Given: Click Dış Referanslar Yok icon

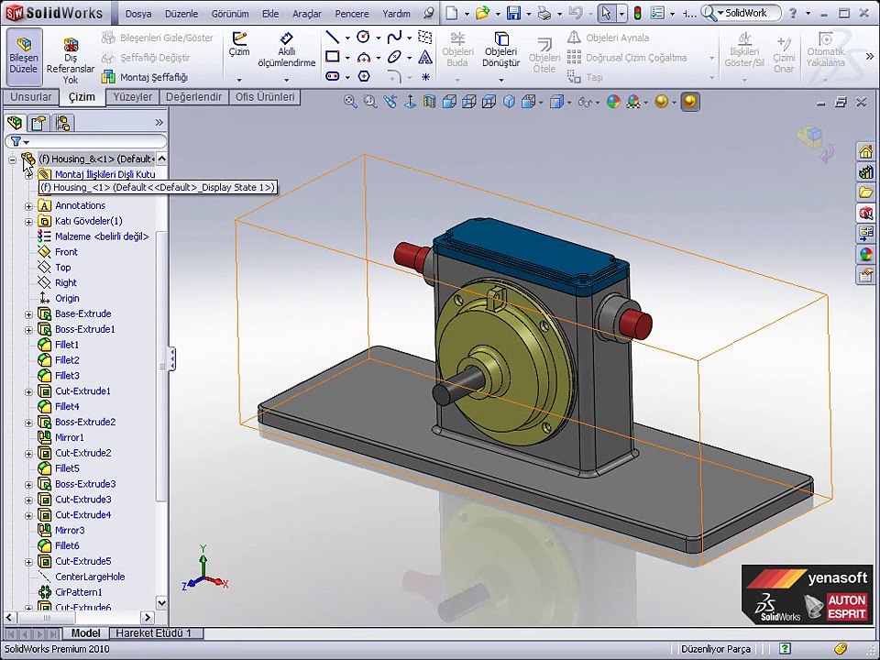Looking at the screenshot, I should pos(71,45).
